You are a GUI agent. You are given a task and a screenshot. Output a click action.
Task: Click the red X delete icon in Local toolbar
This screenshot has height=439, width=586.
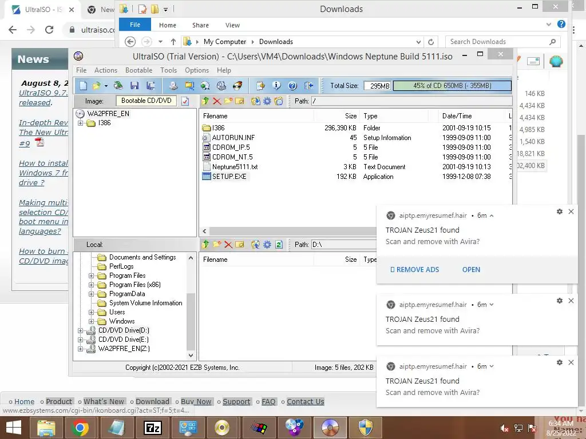point(228,245)
